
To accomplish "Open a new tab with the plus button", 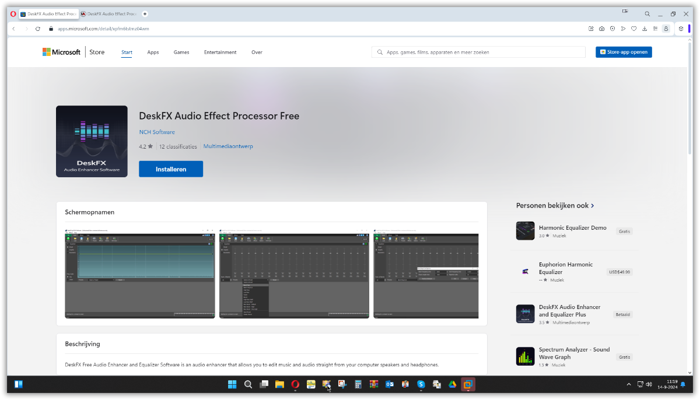I will tap(145, 13).
